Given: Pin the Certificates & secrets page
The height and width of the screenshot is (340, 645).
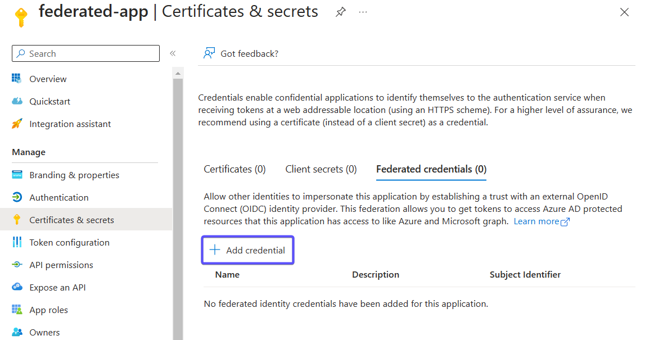Looking at the screenshot, I should 340,11.
